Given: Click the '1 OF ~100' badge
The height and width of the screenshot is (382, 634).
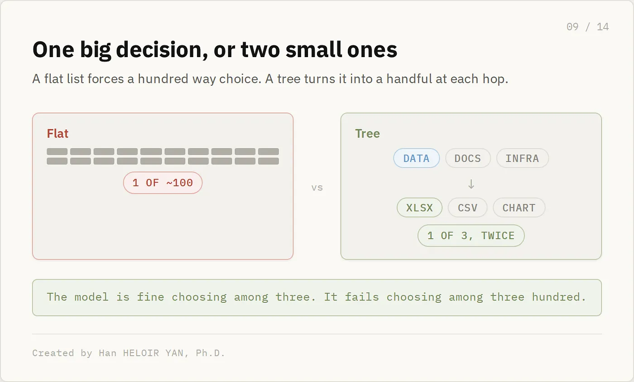Looking at the screenshot, I should [163, 183].
